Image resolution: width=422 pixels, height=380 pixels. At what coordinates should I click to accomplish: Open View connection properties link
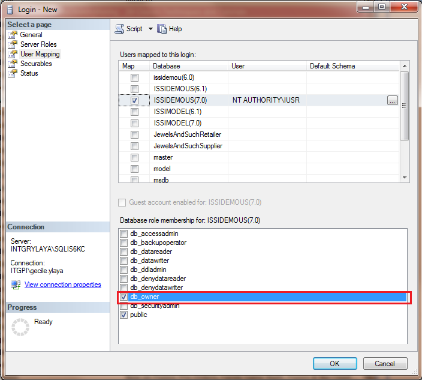(62, 285)
